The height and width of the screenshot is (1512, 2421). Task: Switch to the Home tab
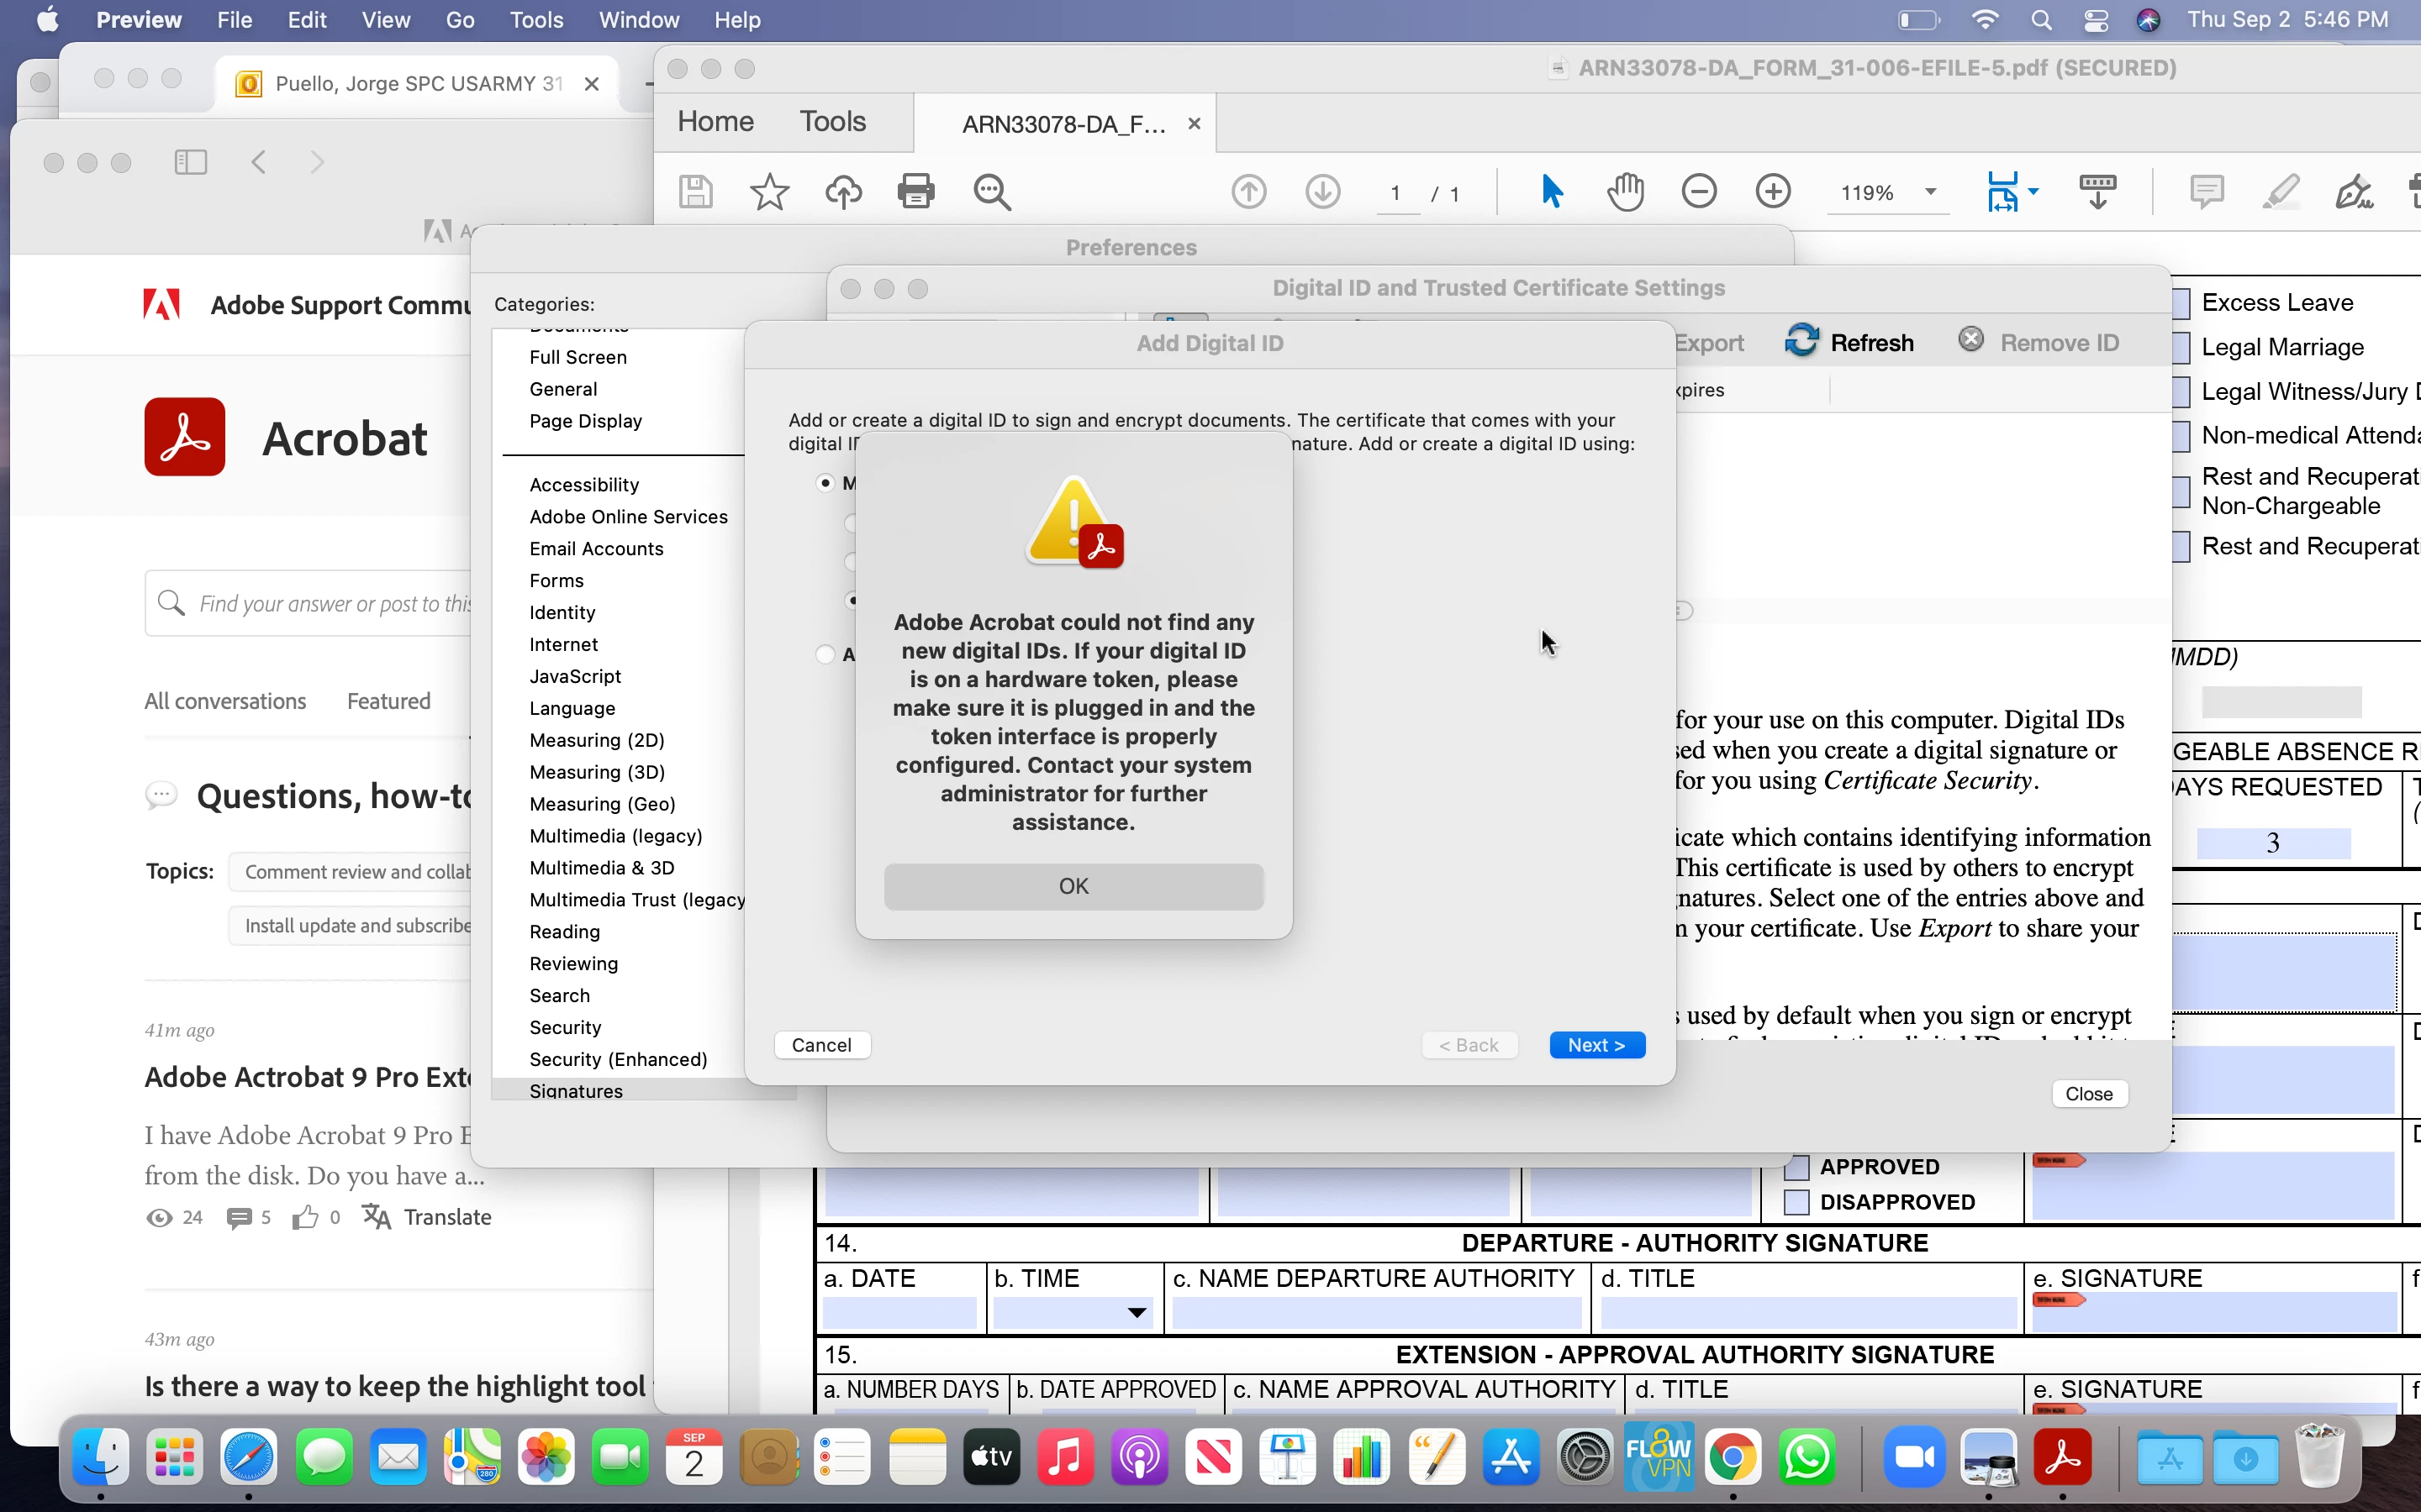coord(715,122)
